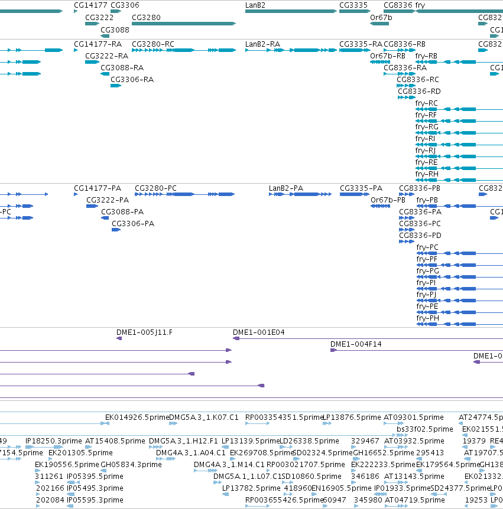This screenshot has width=503, height=509.
Task: Click the bs33f02.5prime EST label
Action: (425, 429)
